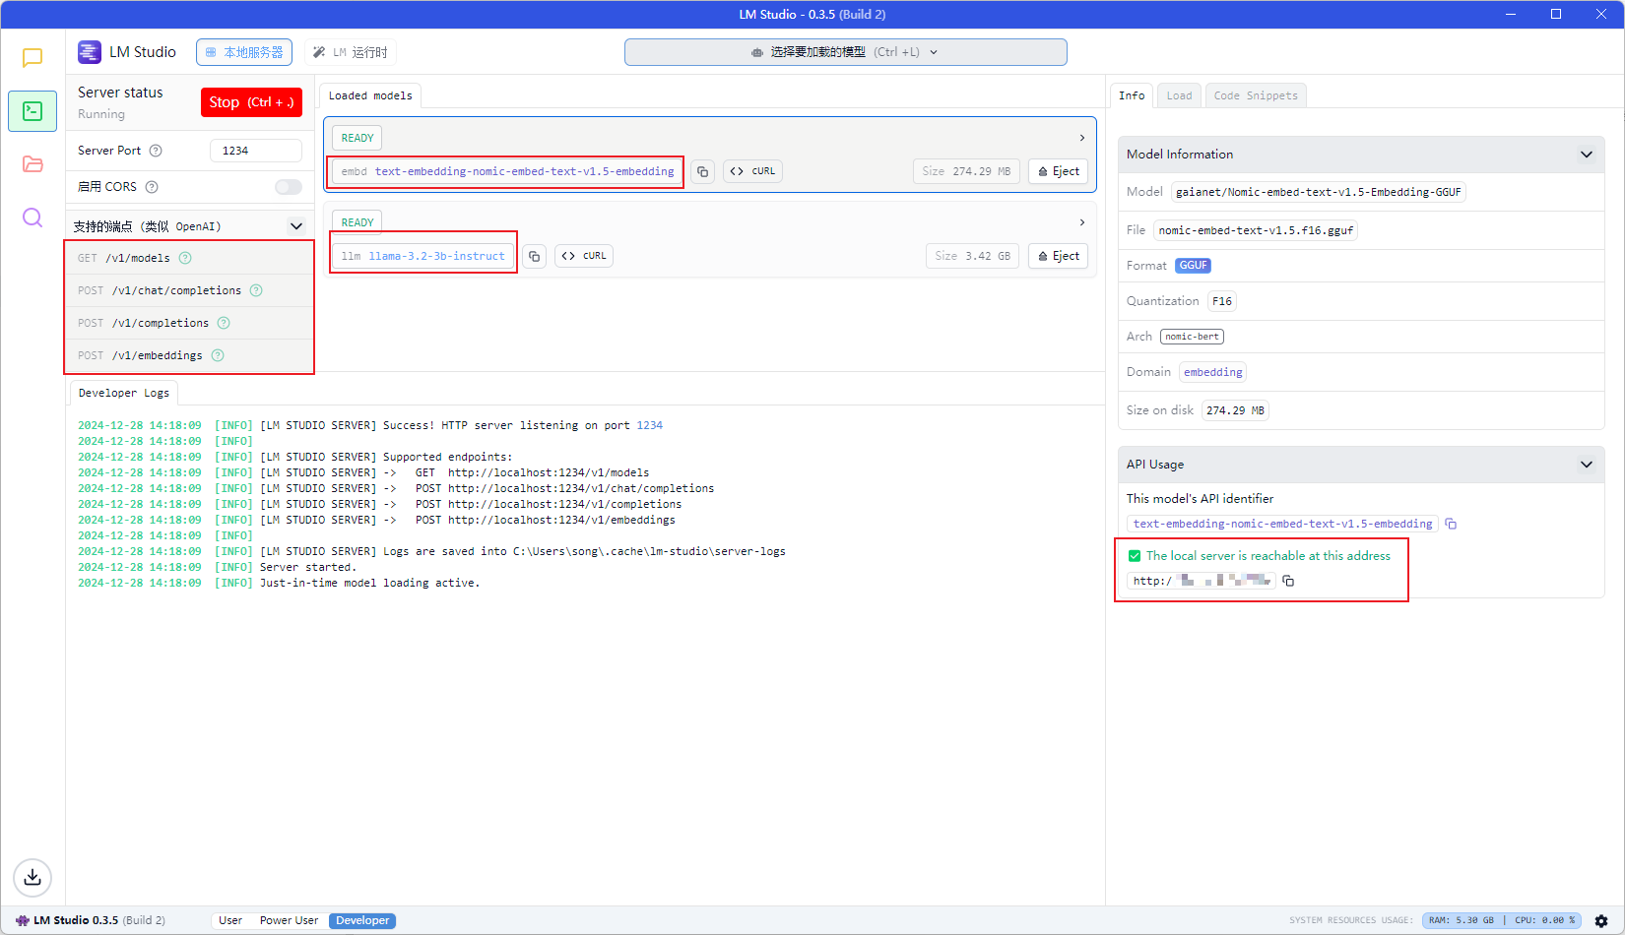
Task: Click the CPU usage indicator
Action: [x=1544, y=920]
